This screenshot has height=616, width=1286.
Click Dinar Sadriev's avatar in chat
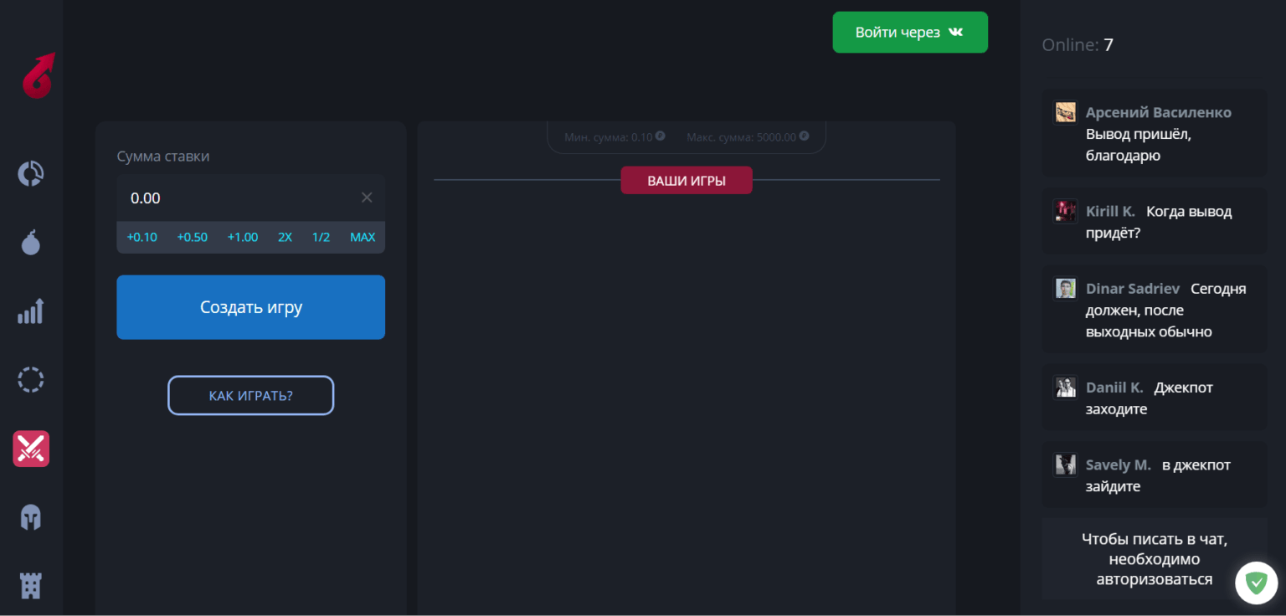point(1066,289)
